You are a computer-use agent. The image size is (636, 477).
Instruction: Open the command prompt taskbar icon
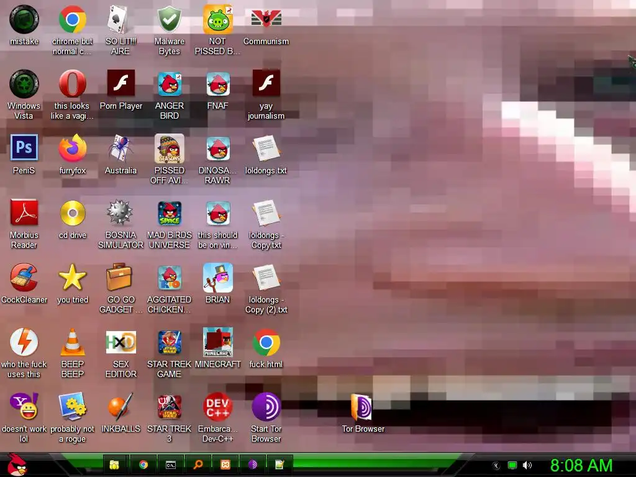170,465
